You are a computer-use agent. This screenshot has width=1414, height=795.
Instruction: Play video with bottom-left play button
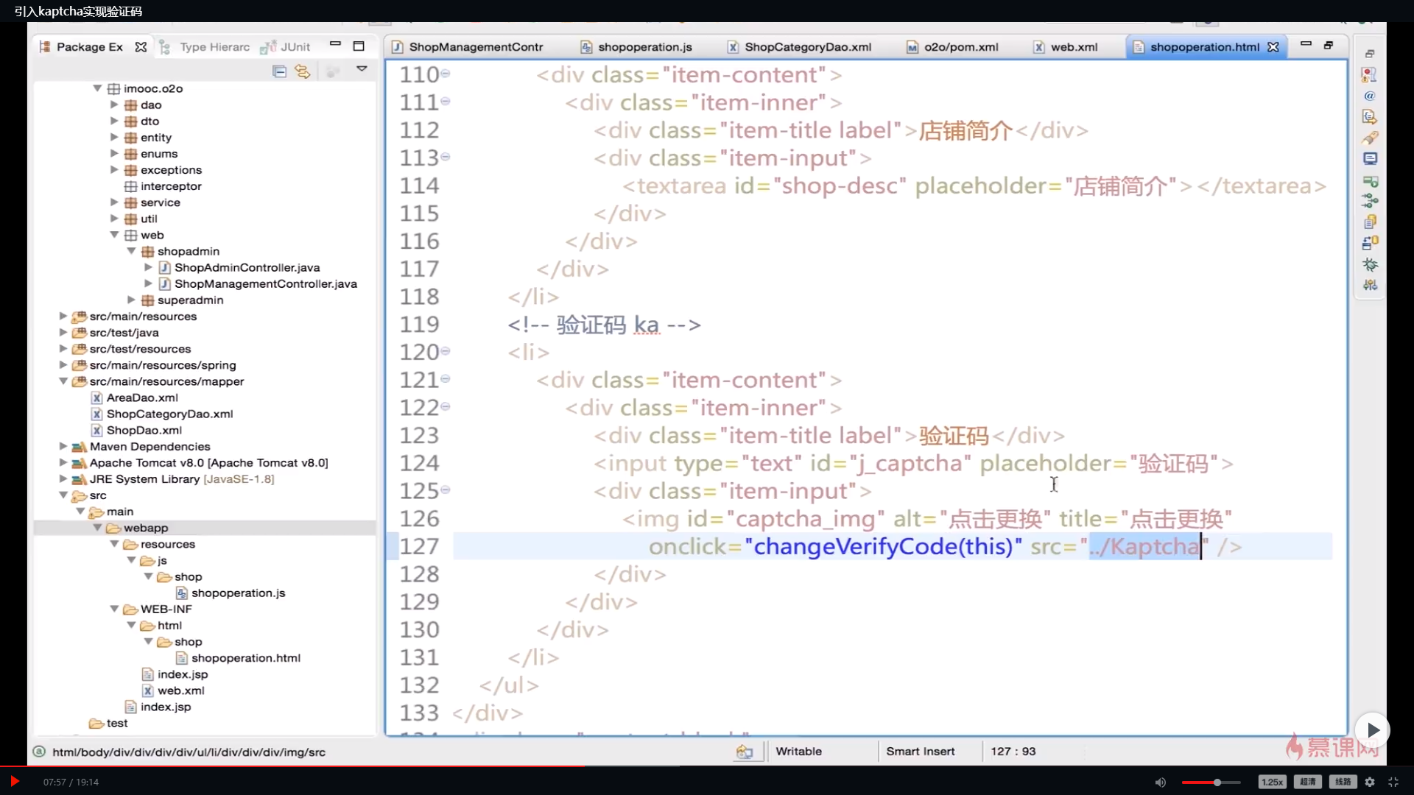pos(14,782)
